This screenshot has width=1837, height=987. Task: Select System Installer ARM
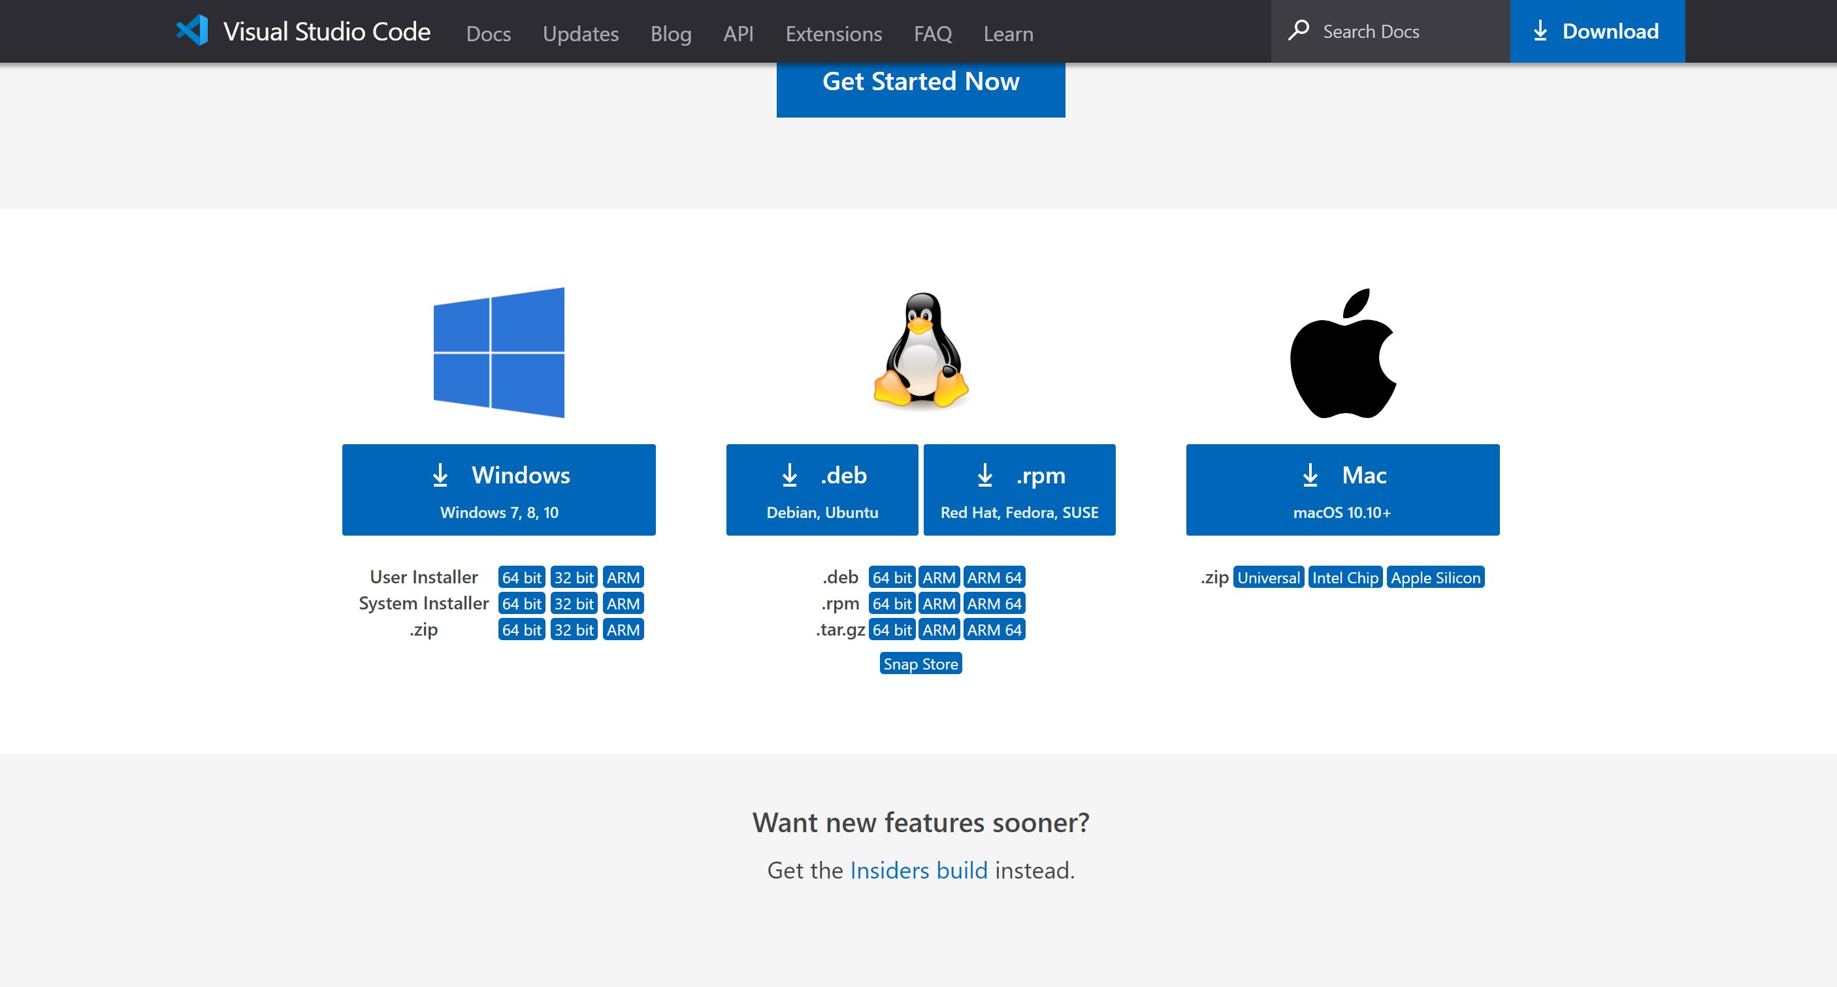click(x=623, y=604)
